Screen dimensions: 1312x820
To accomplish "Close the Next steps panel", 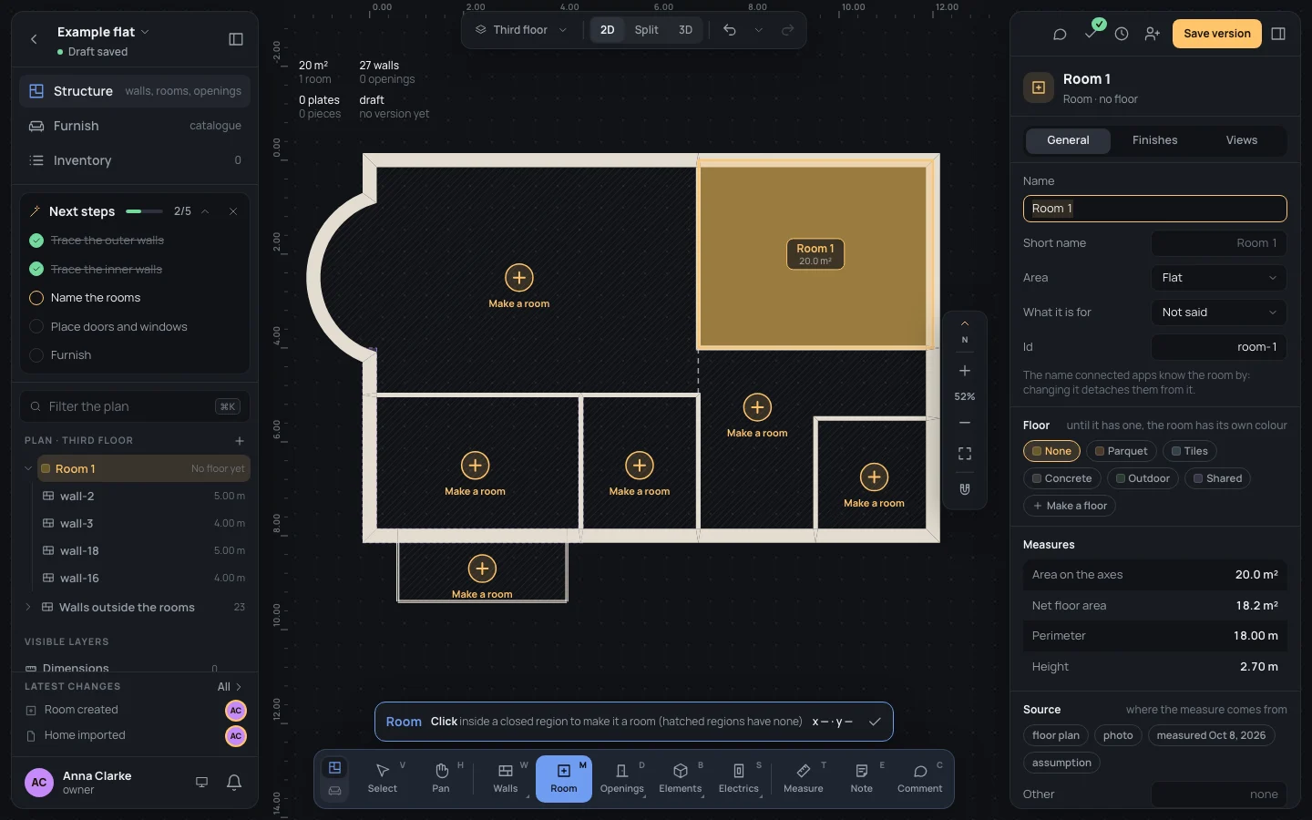I will pyautogui.click(x=233, y=211).
